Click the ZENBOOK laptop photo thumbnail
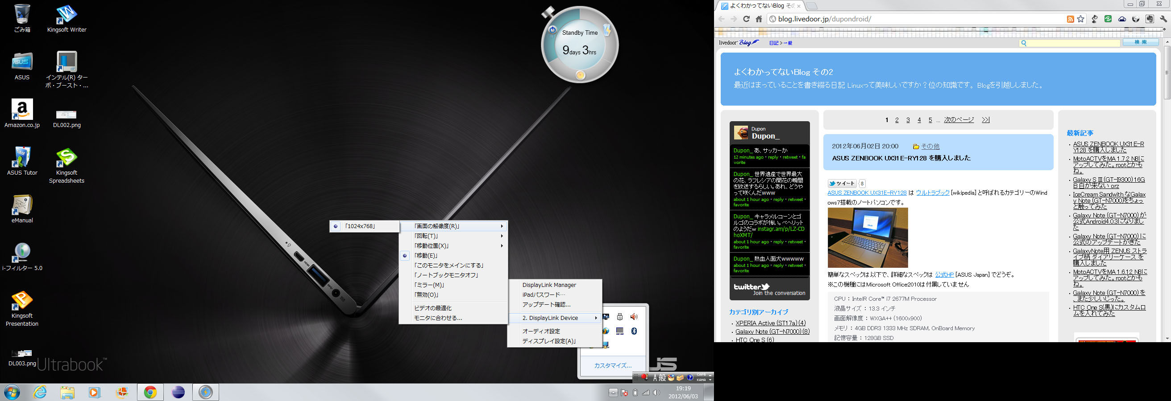The height and width of the screenshot is (401, 1171). coord(868,237)
